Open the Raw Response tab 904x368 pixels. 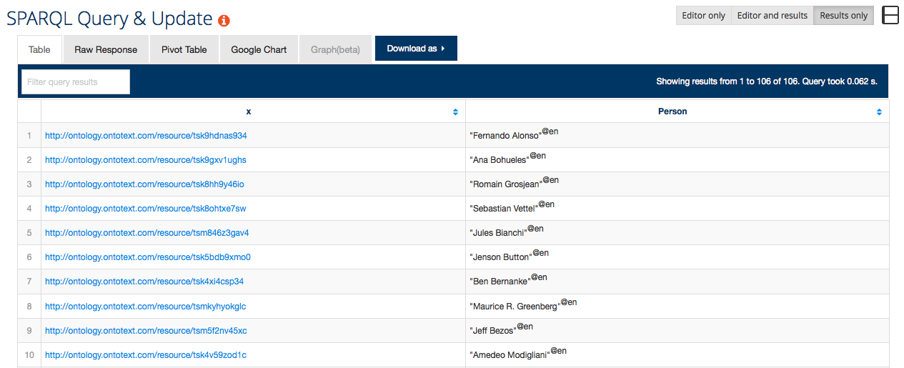pos(106,49)
